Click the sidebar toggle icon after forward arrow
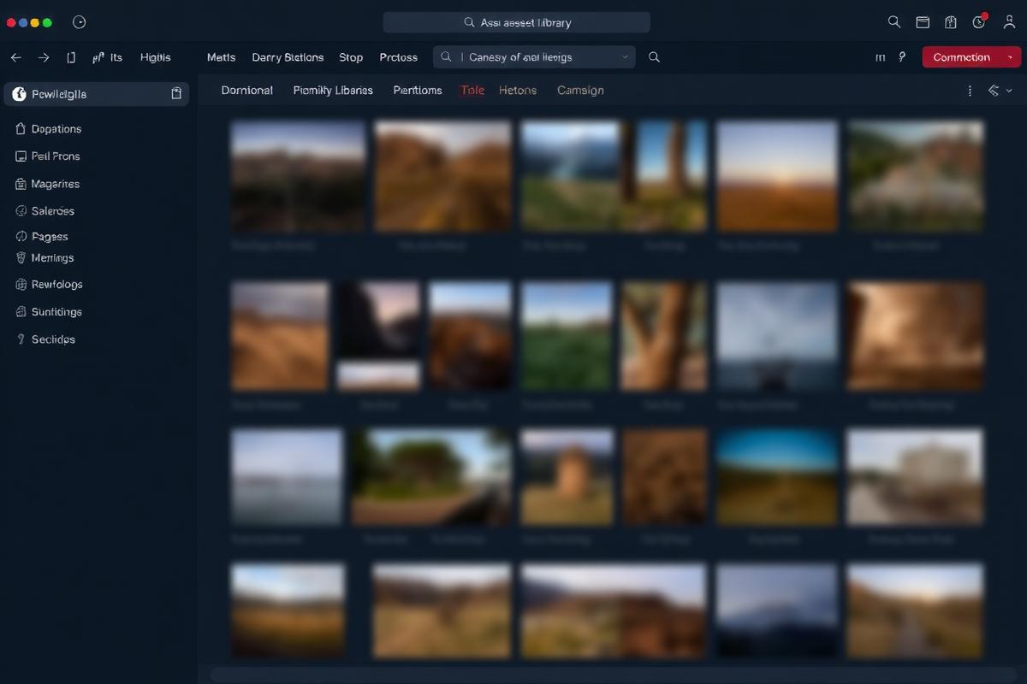This screenshot has height=684, width=1027. (71, 57)
